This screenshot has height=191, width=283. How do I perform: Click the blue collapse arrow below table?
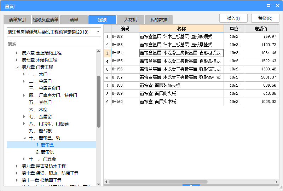(x=191, y=185)
